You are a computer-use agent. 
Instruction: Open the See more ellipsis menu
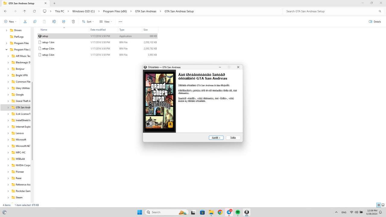120,22
